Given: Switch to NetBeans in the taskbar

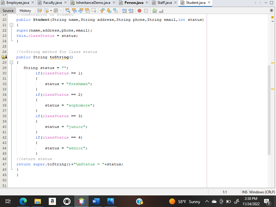Looking at the screenshot, I should pyautogui.click(x=81, y=201).
